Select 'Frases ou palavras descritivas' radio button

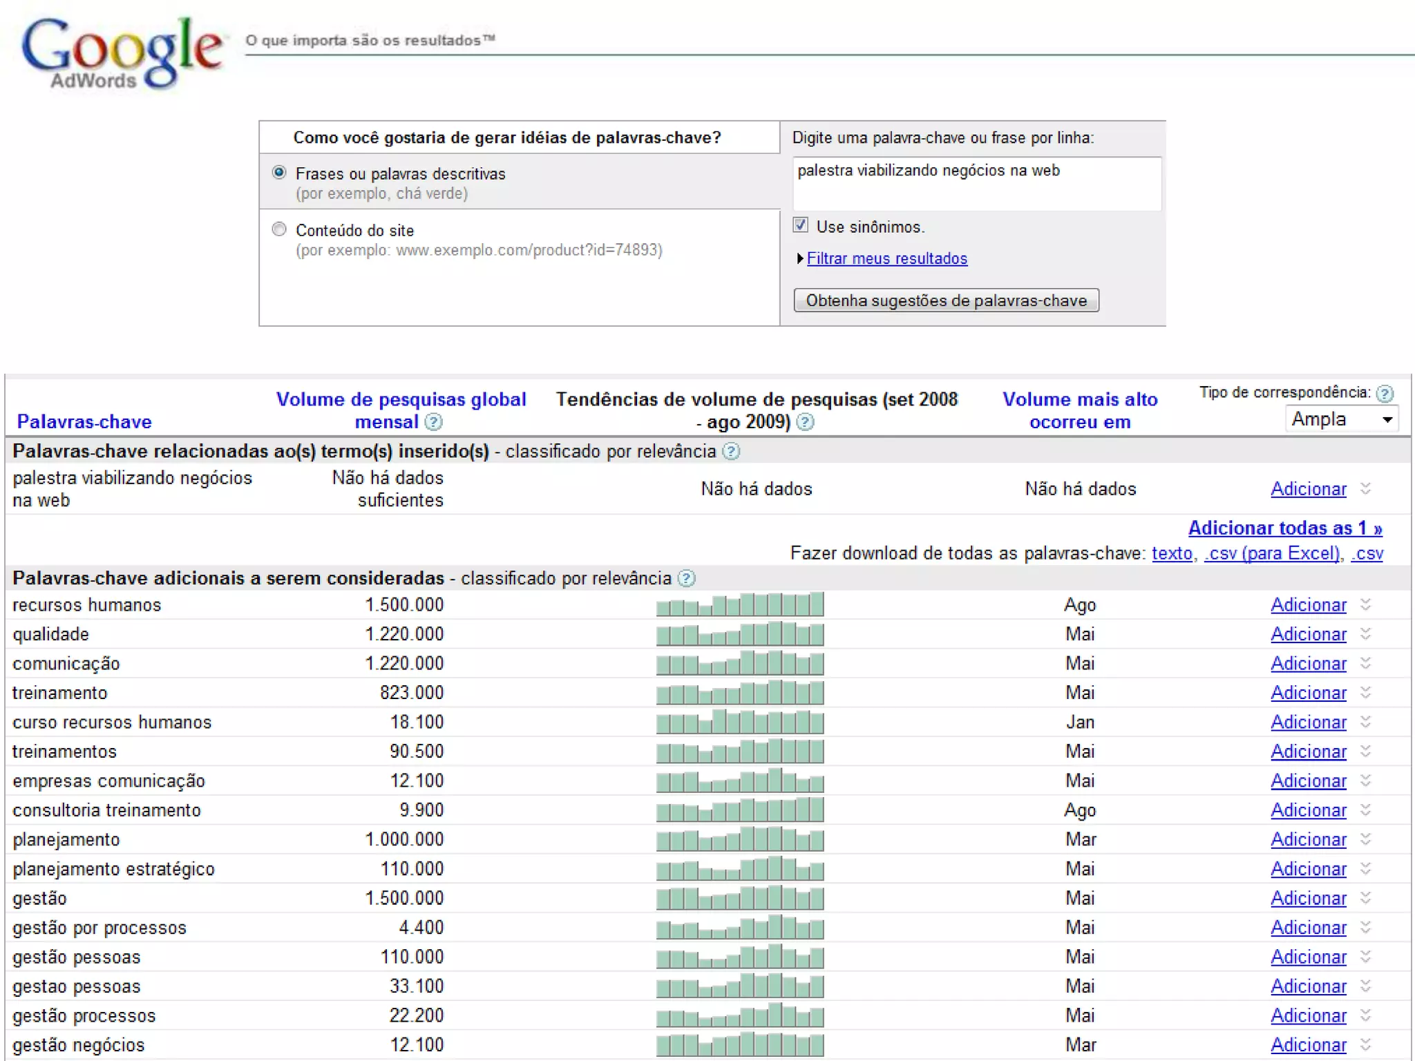click(279, 173)
